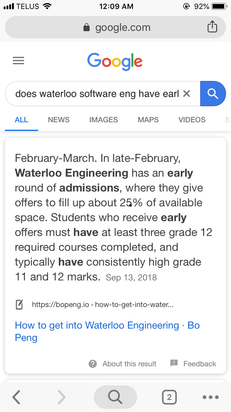Image resolution: width=231 pixels, height=412 pixels.
Task: Open How to get into Waterloo Engineering link
Action: click(107, 331)
